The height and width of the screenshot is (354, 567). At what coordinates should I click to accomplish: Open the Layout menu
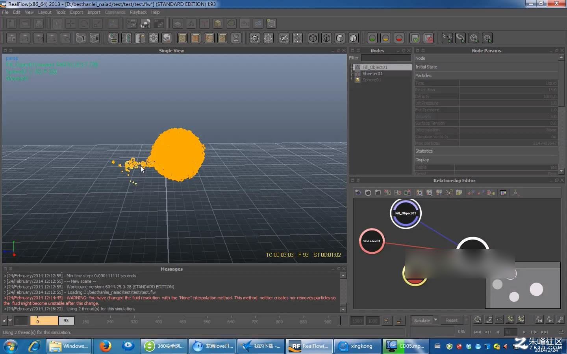point(44,12)
